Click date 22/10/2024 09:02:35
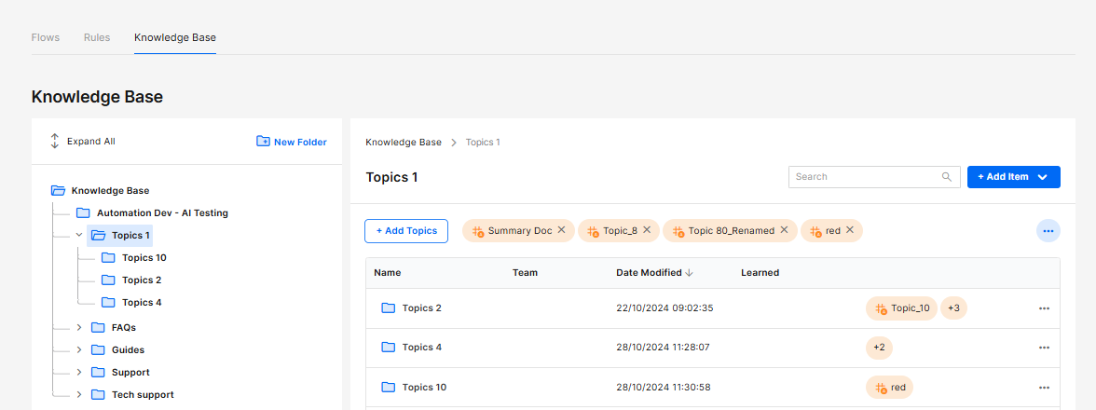1096x410 pixels. click(x=664, y=308)
